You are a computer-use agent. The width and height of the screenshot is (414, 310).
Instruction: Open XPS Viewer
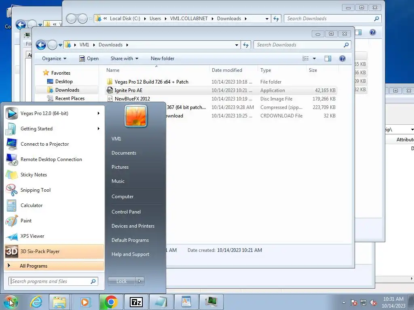(55, 236)
